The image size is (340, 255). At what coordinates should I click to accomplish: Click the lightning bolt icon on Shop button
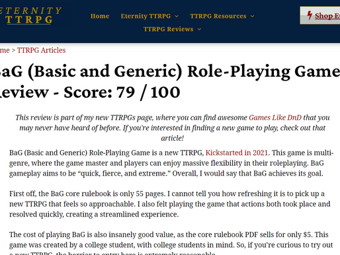(310, 15)
